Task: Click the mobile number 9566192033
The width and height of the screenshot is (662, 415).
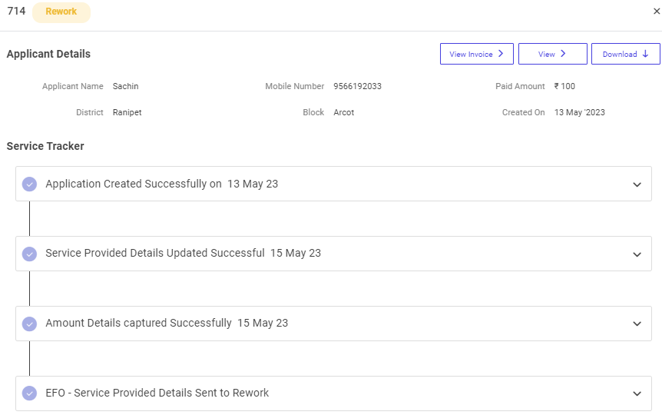Action: tap(357, 87)
